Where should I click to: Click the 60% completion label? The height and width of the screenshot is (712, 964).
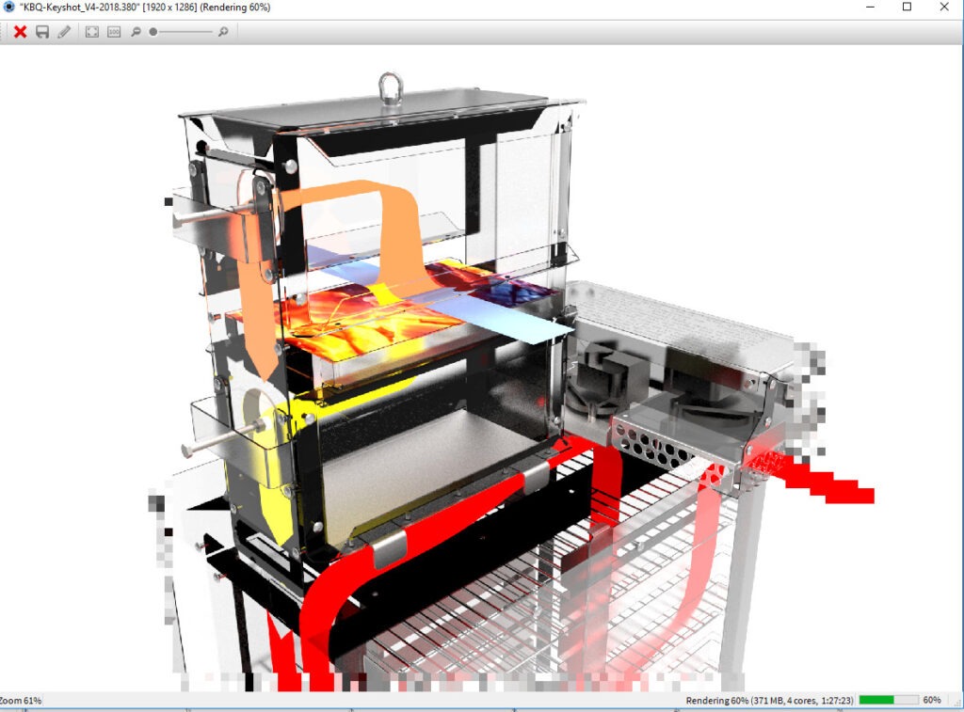tap(930, 700)
